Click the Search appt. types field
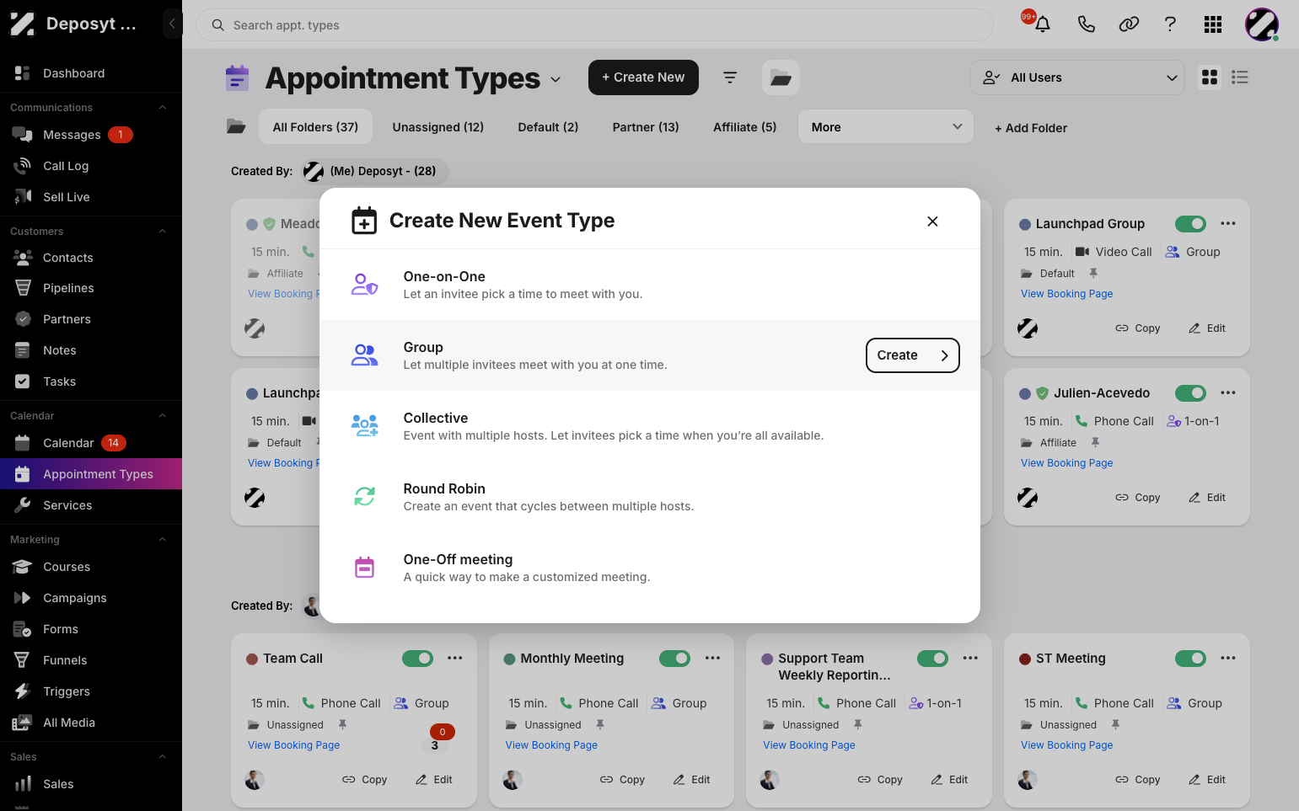The image size is (1299, 811). pos(594,25)
